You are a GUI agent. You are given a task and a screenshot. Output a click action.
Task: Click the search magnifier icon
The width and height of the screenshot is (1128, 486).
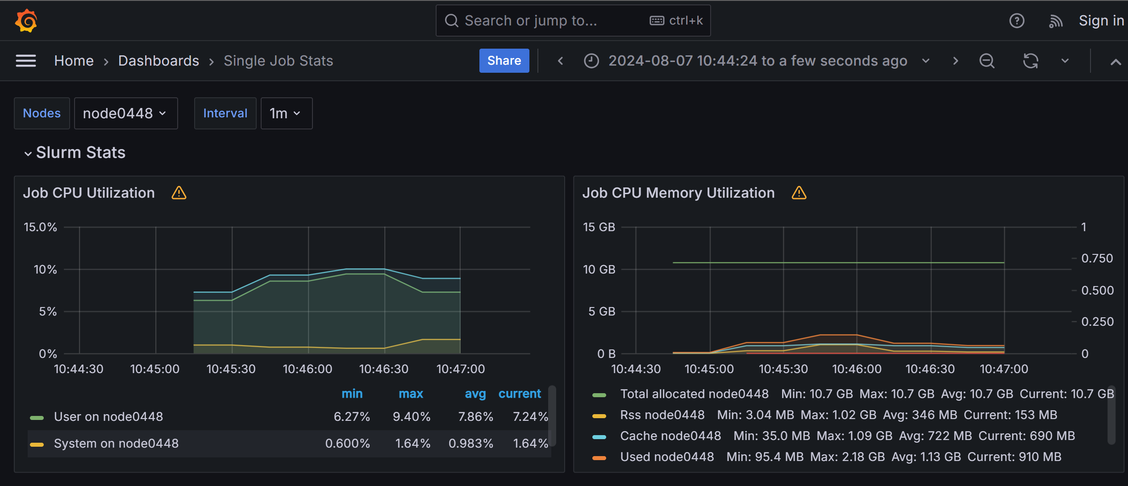[x=452, y=21]
